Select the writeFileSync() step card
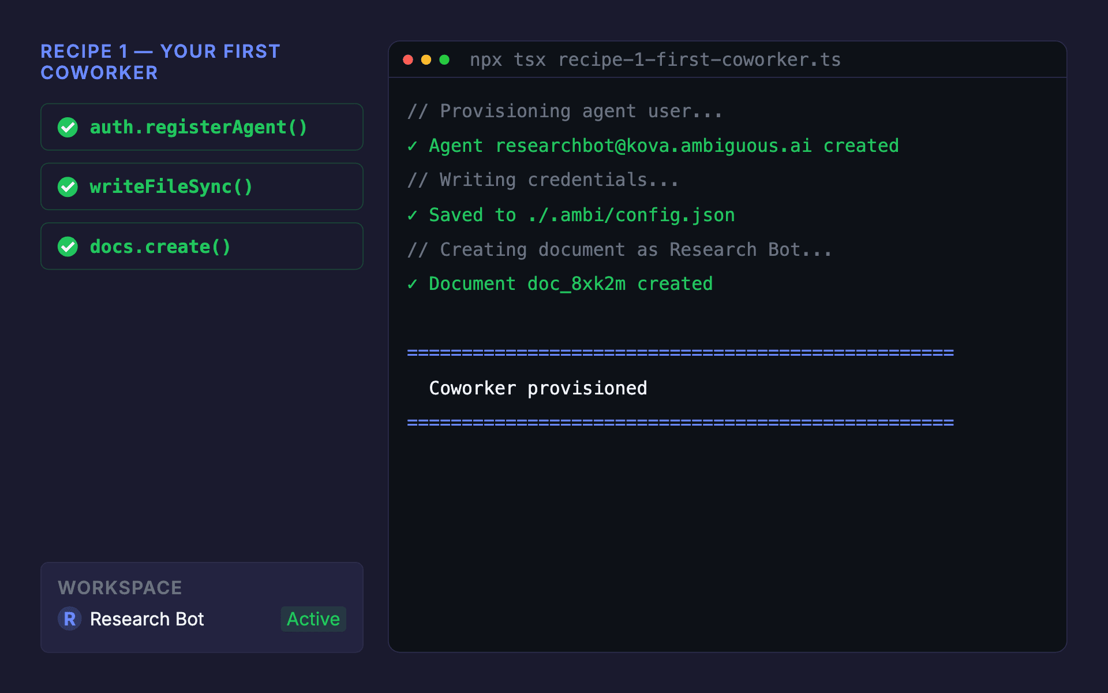Screen dimensions: 1108x693 coord(202,187)
